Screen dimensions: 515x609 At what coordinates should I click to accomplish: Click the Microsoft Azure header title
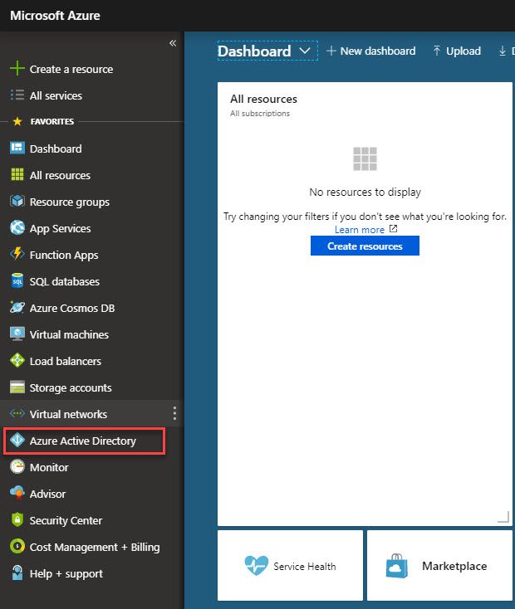(x=55, y=16)
